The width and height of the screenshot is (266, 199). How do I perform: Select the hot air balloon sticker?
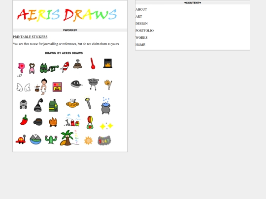(x=90, y=122)
